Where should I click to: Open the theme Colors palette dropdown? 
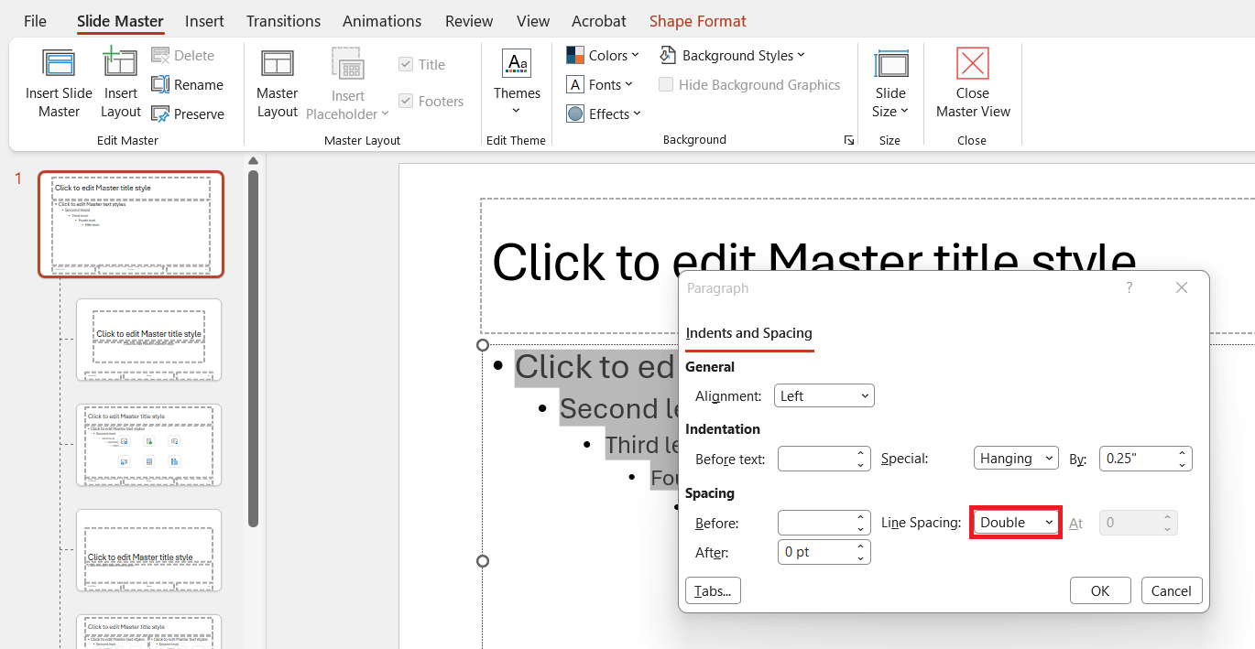(x=603, y=56)
